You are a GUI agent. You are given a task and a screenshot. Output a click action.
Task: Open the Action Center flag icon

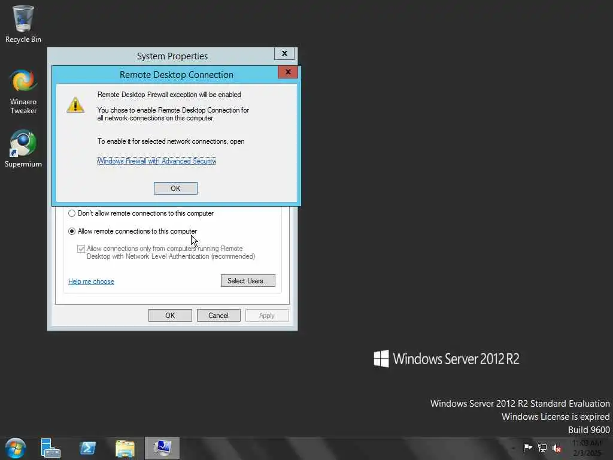527,447
